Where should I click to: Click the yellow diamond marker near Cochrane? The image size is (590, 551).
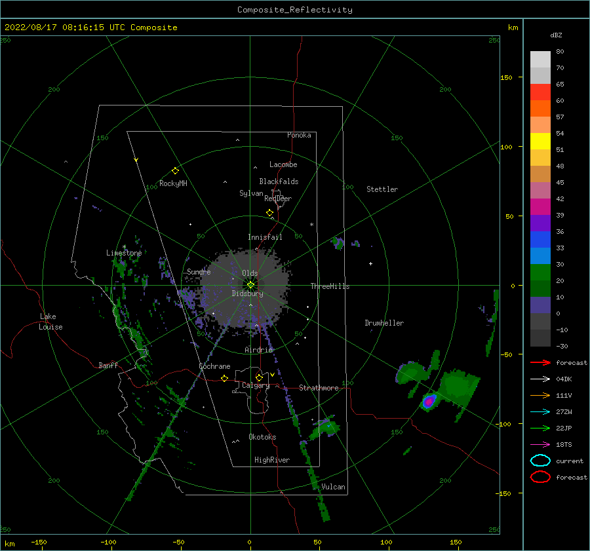point(225,379)
